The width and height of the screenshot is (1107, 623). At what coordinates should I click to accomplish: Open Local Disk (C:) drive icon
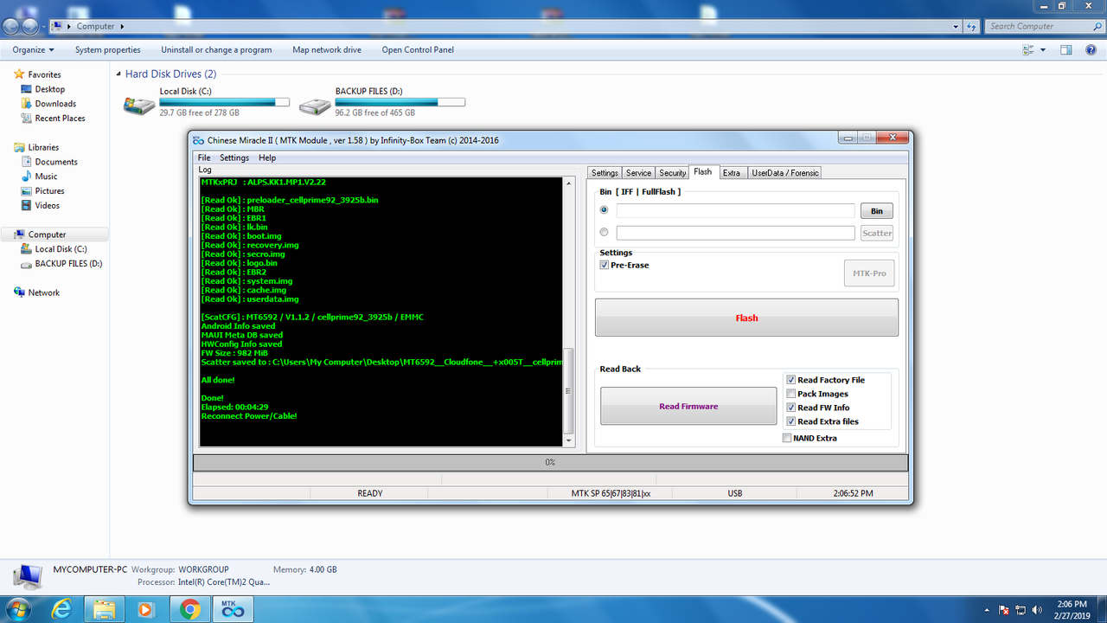coord(138,106)
